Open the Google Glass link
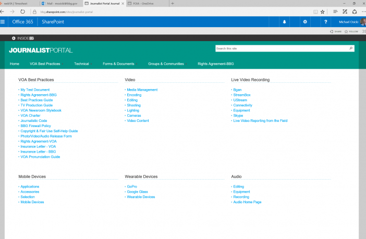 point(137,192)
